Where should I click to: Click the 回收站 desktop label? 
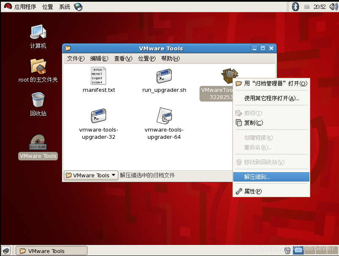click(x=38, y=113)
